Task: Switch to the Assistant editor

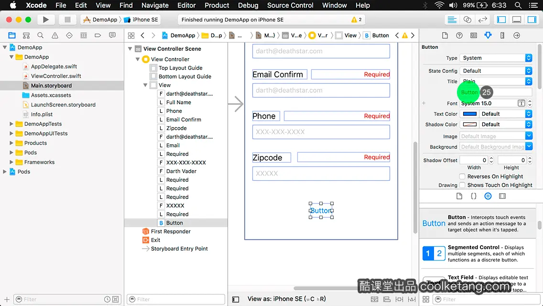Action: [x=467, y=20]
